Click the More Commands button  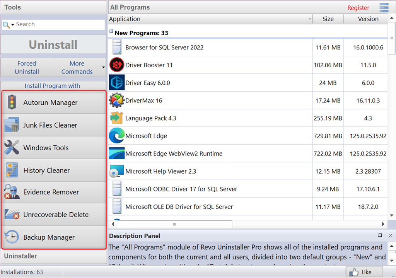pyautogui.click(x=77, y=67)
